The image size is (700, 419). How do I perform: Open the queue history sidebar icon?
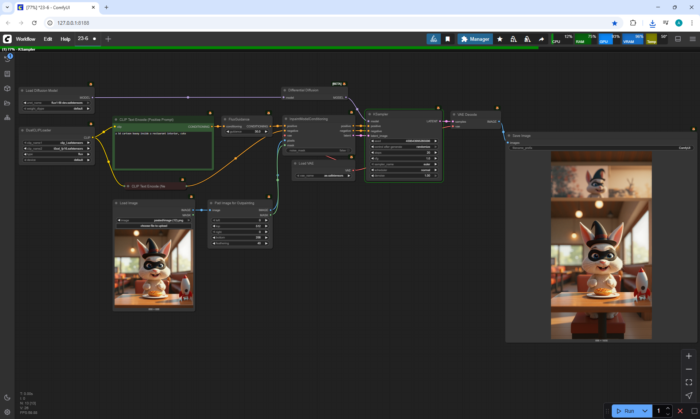click(x=7, y=59)
